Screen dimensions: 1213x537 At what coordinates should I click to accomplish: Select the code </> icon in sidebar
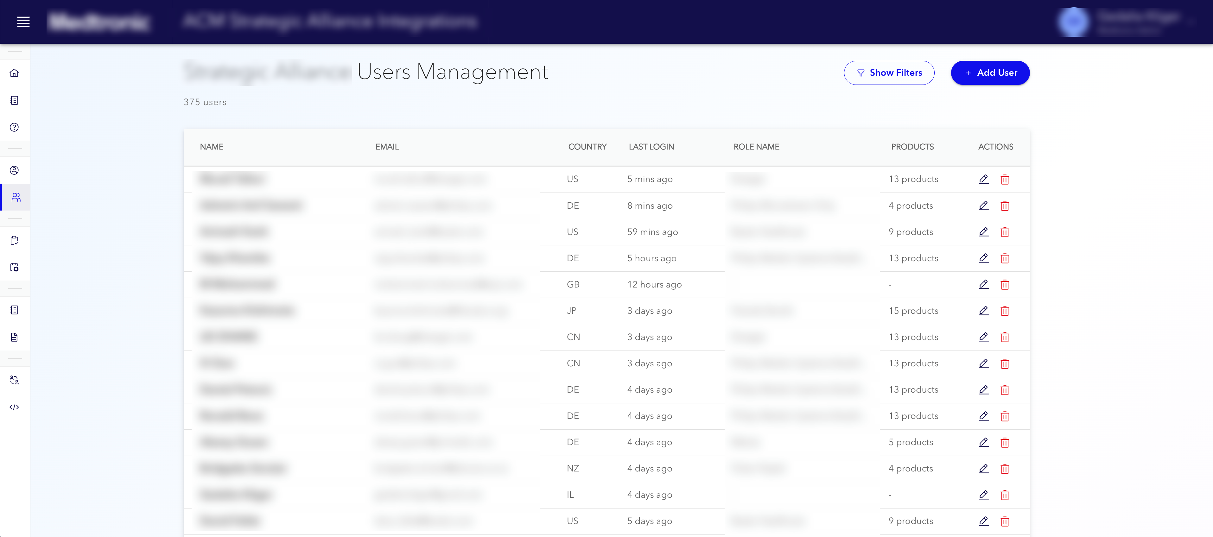tap(15, 407)
